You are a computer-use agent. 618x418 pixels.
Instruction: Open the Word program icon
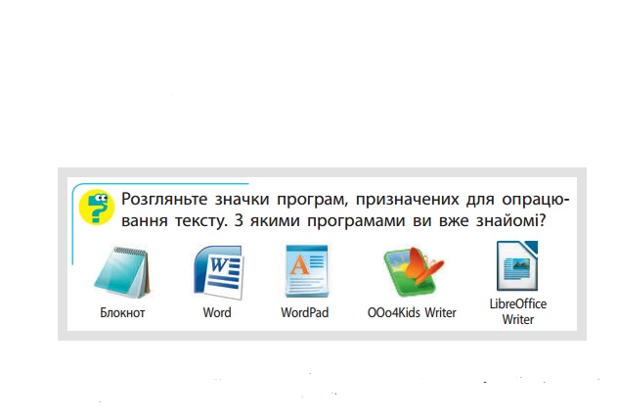coord(217,271)
